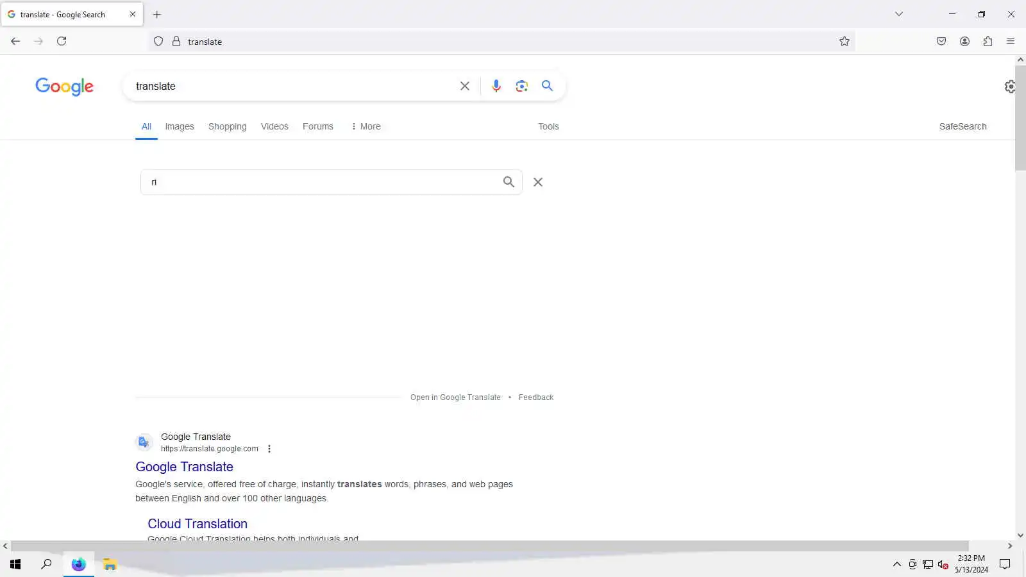Close the translate - Google Search tab
The image size is (1026, 577).
point(133,14)
